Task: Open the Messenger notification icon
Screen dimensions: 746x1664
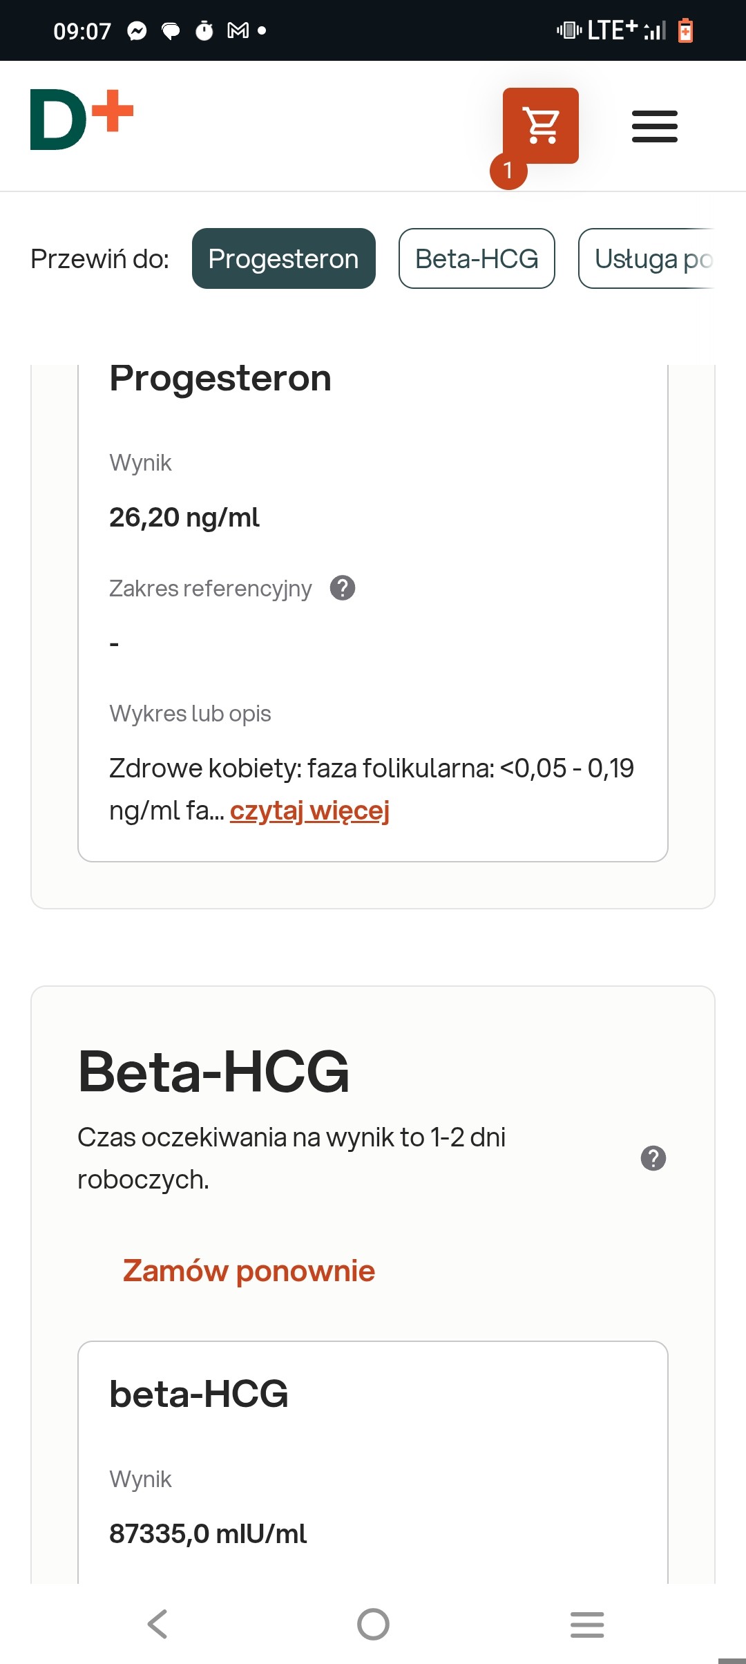Action: (x=137, y=31)
